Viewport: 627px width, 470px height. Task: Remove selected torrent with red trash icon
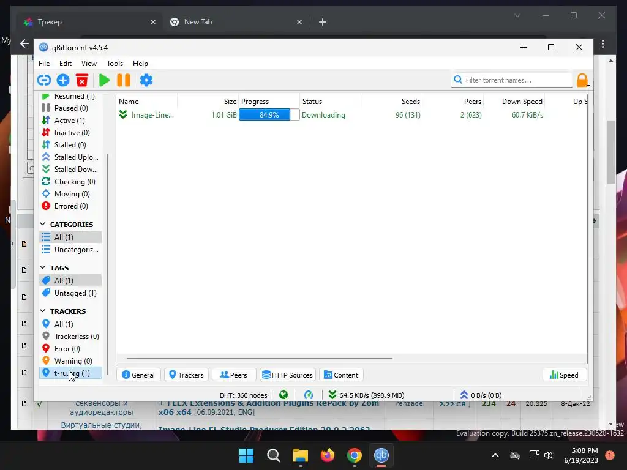coord(82,80)
